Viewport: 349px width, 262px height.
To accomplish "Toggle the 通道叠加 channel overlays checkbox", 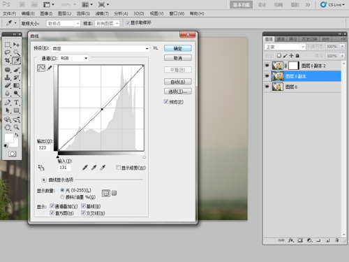I will coord(52,206).
